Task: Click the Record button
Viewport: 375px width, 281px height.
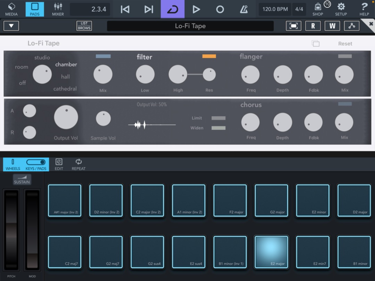Action: coord(220,9)
